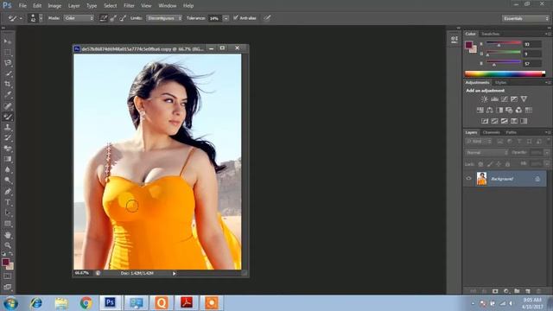Switch to the Paths tab
The width and height of the screenshot is (553, 311).
click(511, 132)
